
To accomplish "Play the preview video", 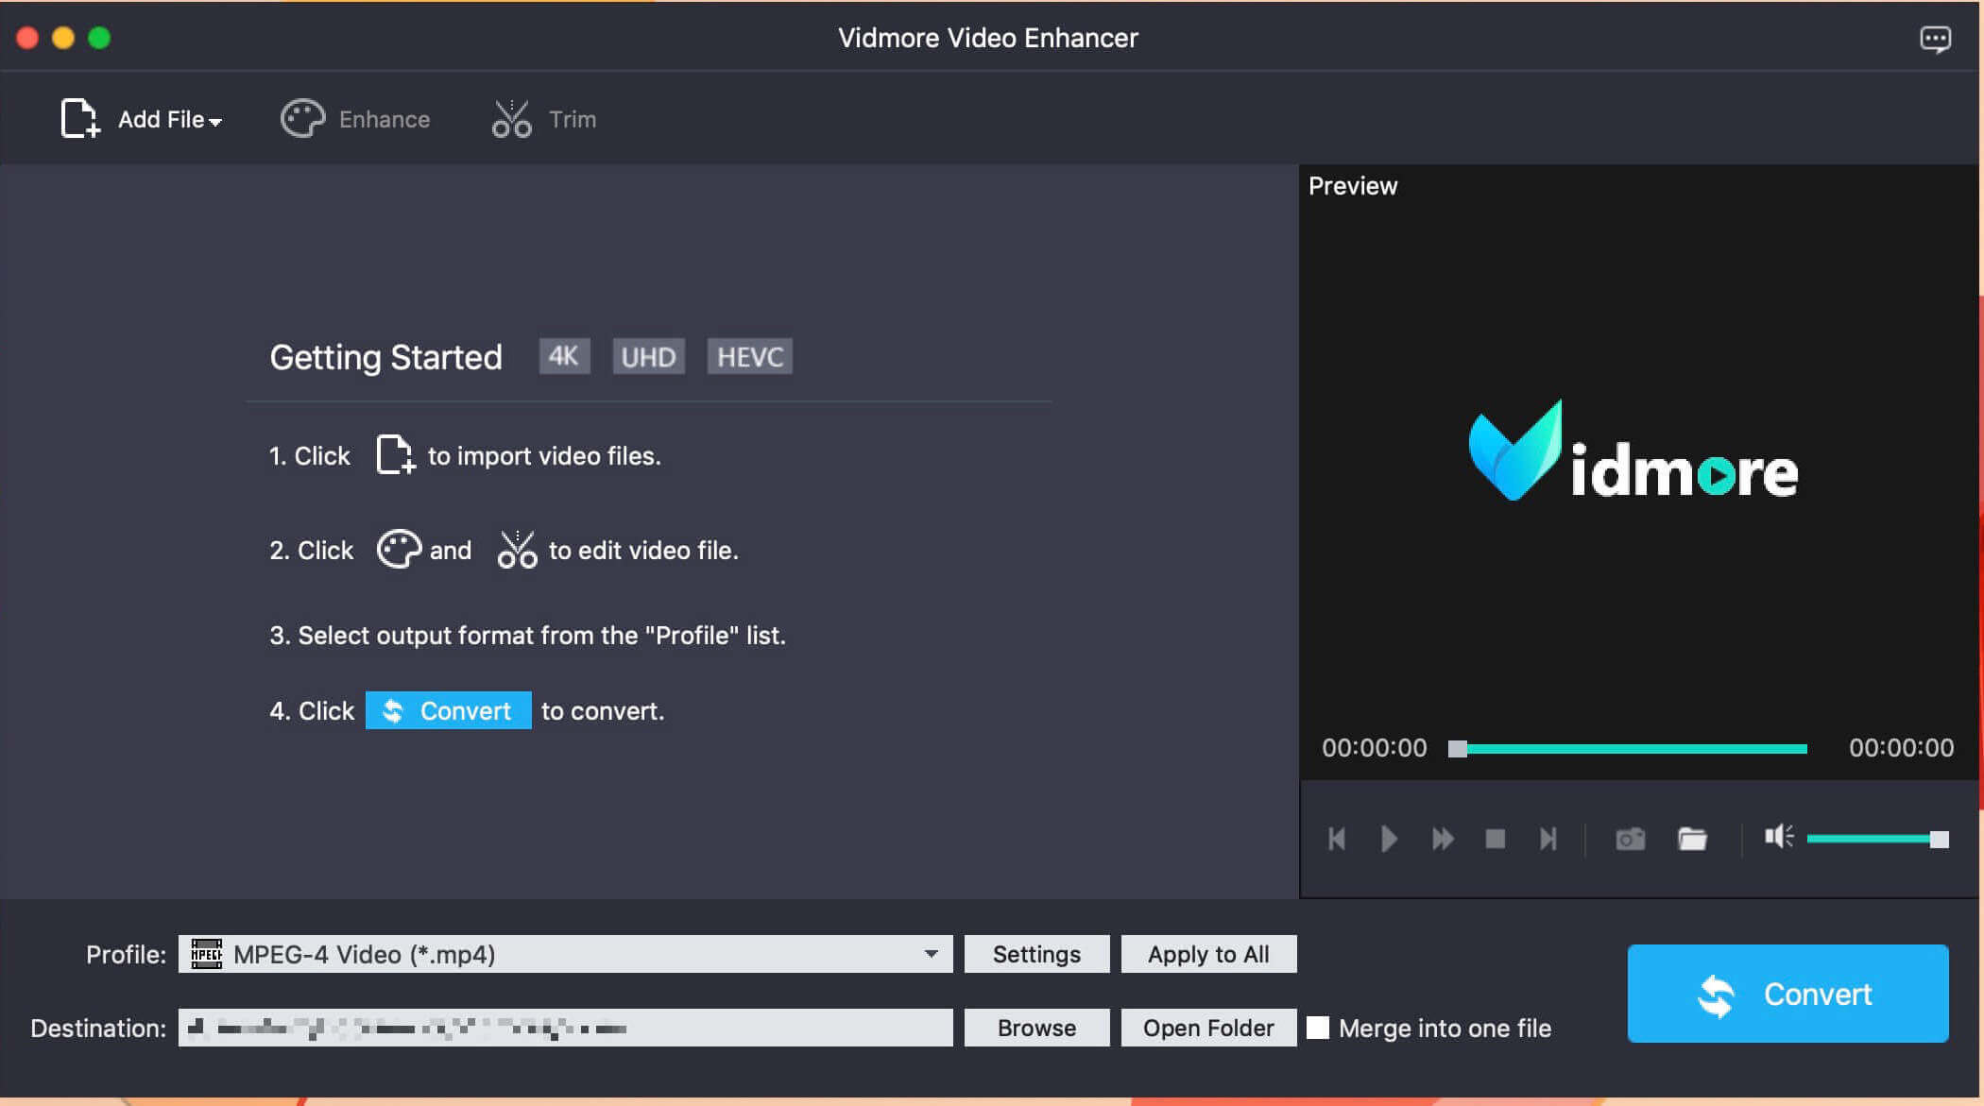I will click(1389, 839).
